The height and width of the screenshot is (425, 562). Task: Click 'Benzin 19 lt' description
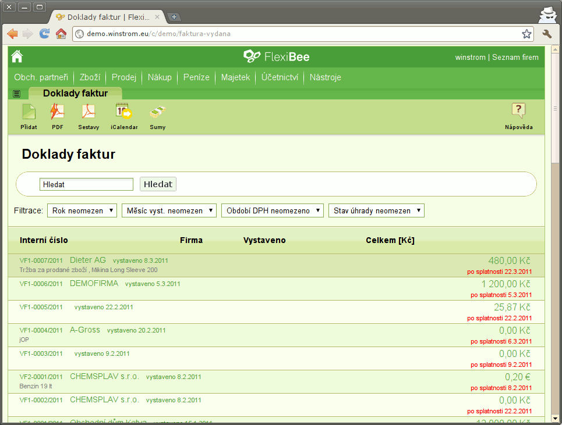pos(36,387)
